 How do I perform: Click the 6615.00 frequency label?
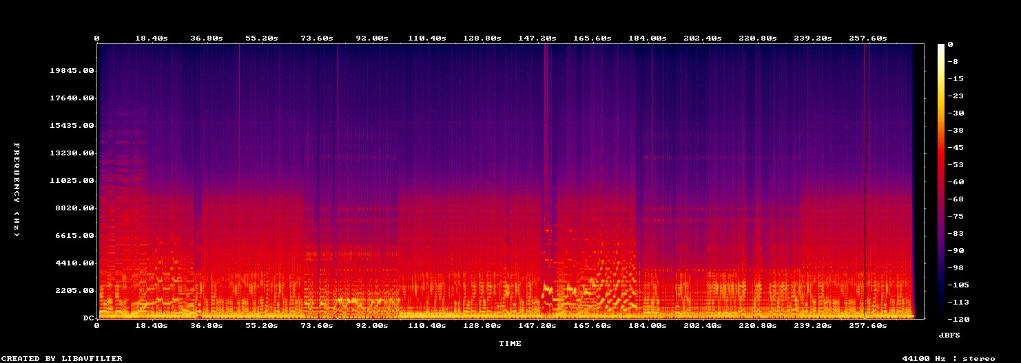[74, 236]
